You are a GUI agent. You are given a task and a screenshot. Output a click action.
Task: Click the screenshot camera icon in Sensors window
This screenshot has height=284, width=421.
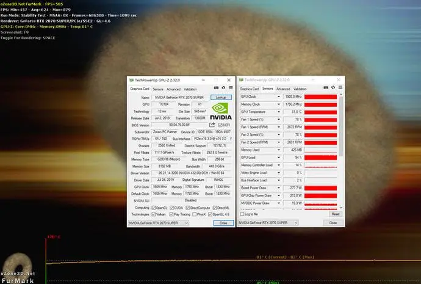[x=326, y=87]
